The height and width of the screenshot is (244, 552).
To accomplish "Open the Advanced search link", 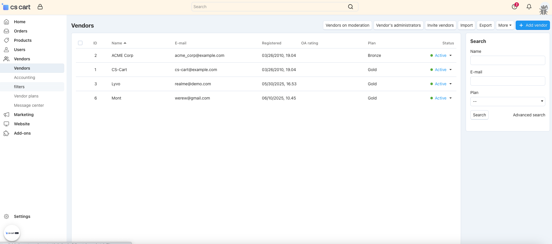I will pyautogui.click(x=529, y=115).
